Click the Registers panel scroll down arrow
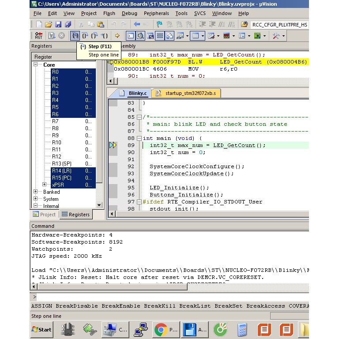This screenshot has width=339, height=339. point(99,205)
